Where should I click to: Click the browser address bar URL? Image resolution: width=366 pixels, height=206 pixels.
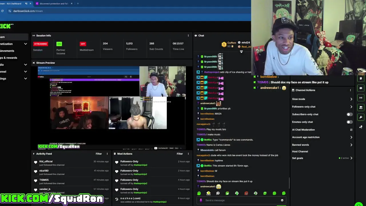28,11
